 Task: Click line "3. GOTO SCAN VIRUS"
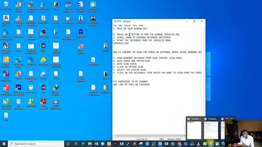125,64
